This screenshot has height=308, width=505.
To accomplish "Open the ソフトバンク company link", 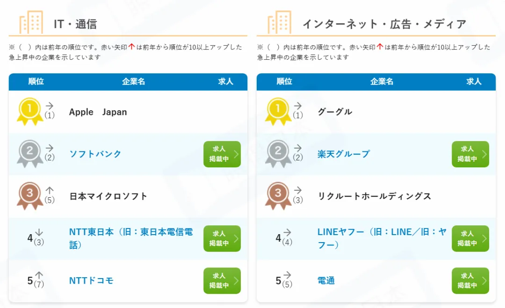I will coord(95,154).
